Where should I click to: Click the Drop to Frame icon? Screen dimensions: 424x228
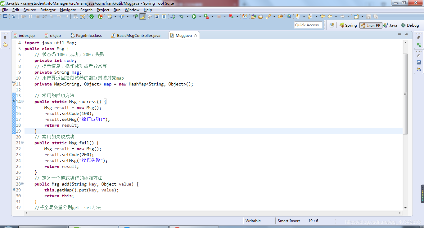click(x=75, y=16)
